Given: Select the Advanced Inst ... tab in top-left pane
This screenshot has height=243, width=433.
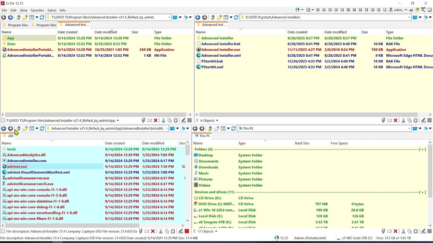Looking at the screenshot, I should pos(74,25).
